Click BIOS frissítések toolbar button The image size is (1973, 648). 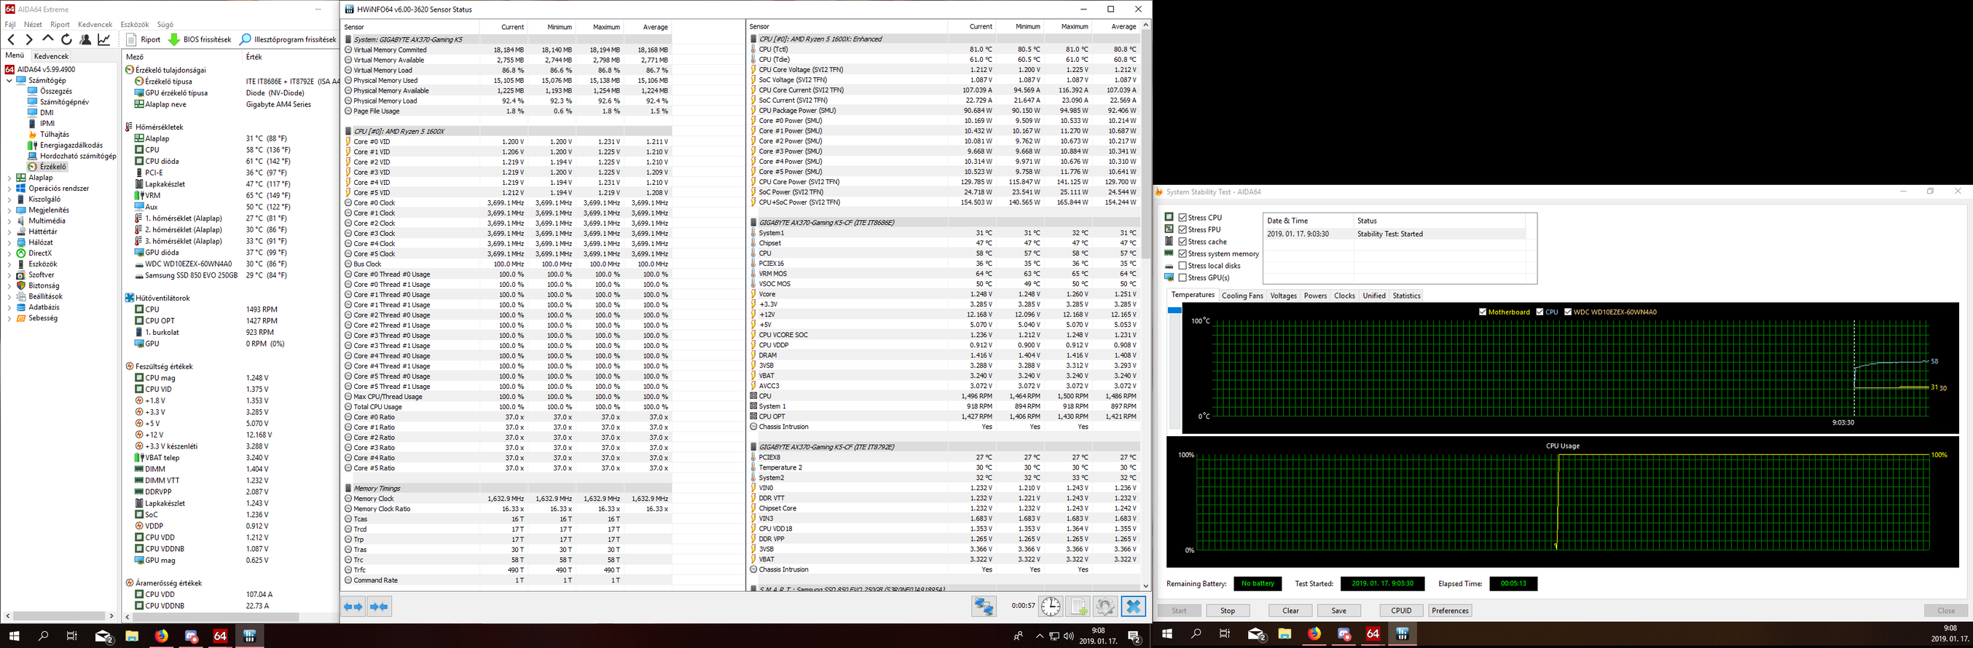200,39
